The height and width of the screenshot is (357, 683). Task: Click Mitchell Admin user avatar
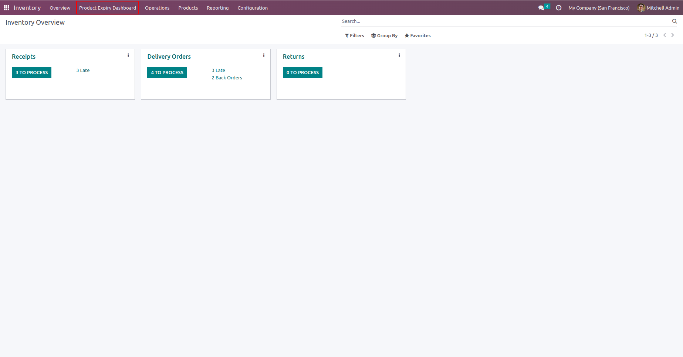point(641,8)
